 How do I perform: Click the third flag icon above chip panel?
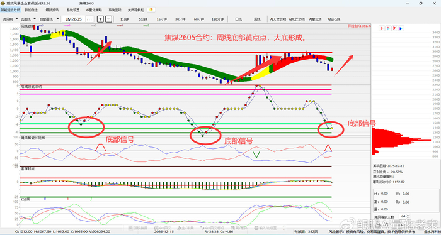pyautogui.click(x=394, y=28)
